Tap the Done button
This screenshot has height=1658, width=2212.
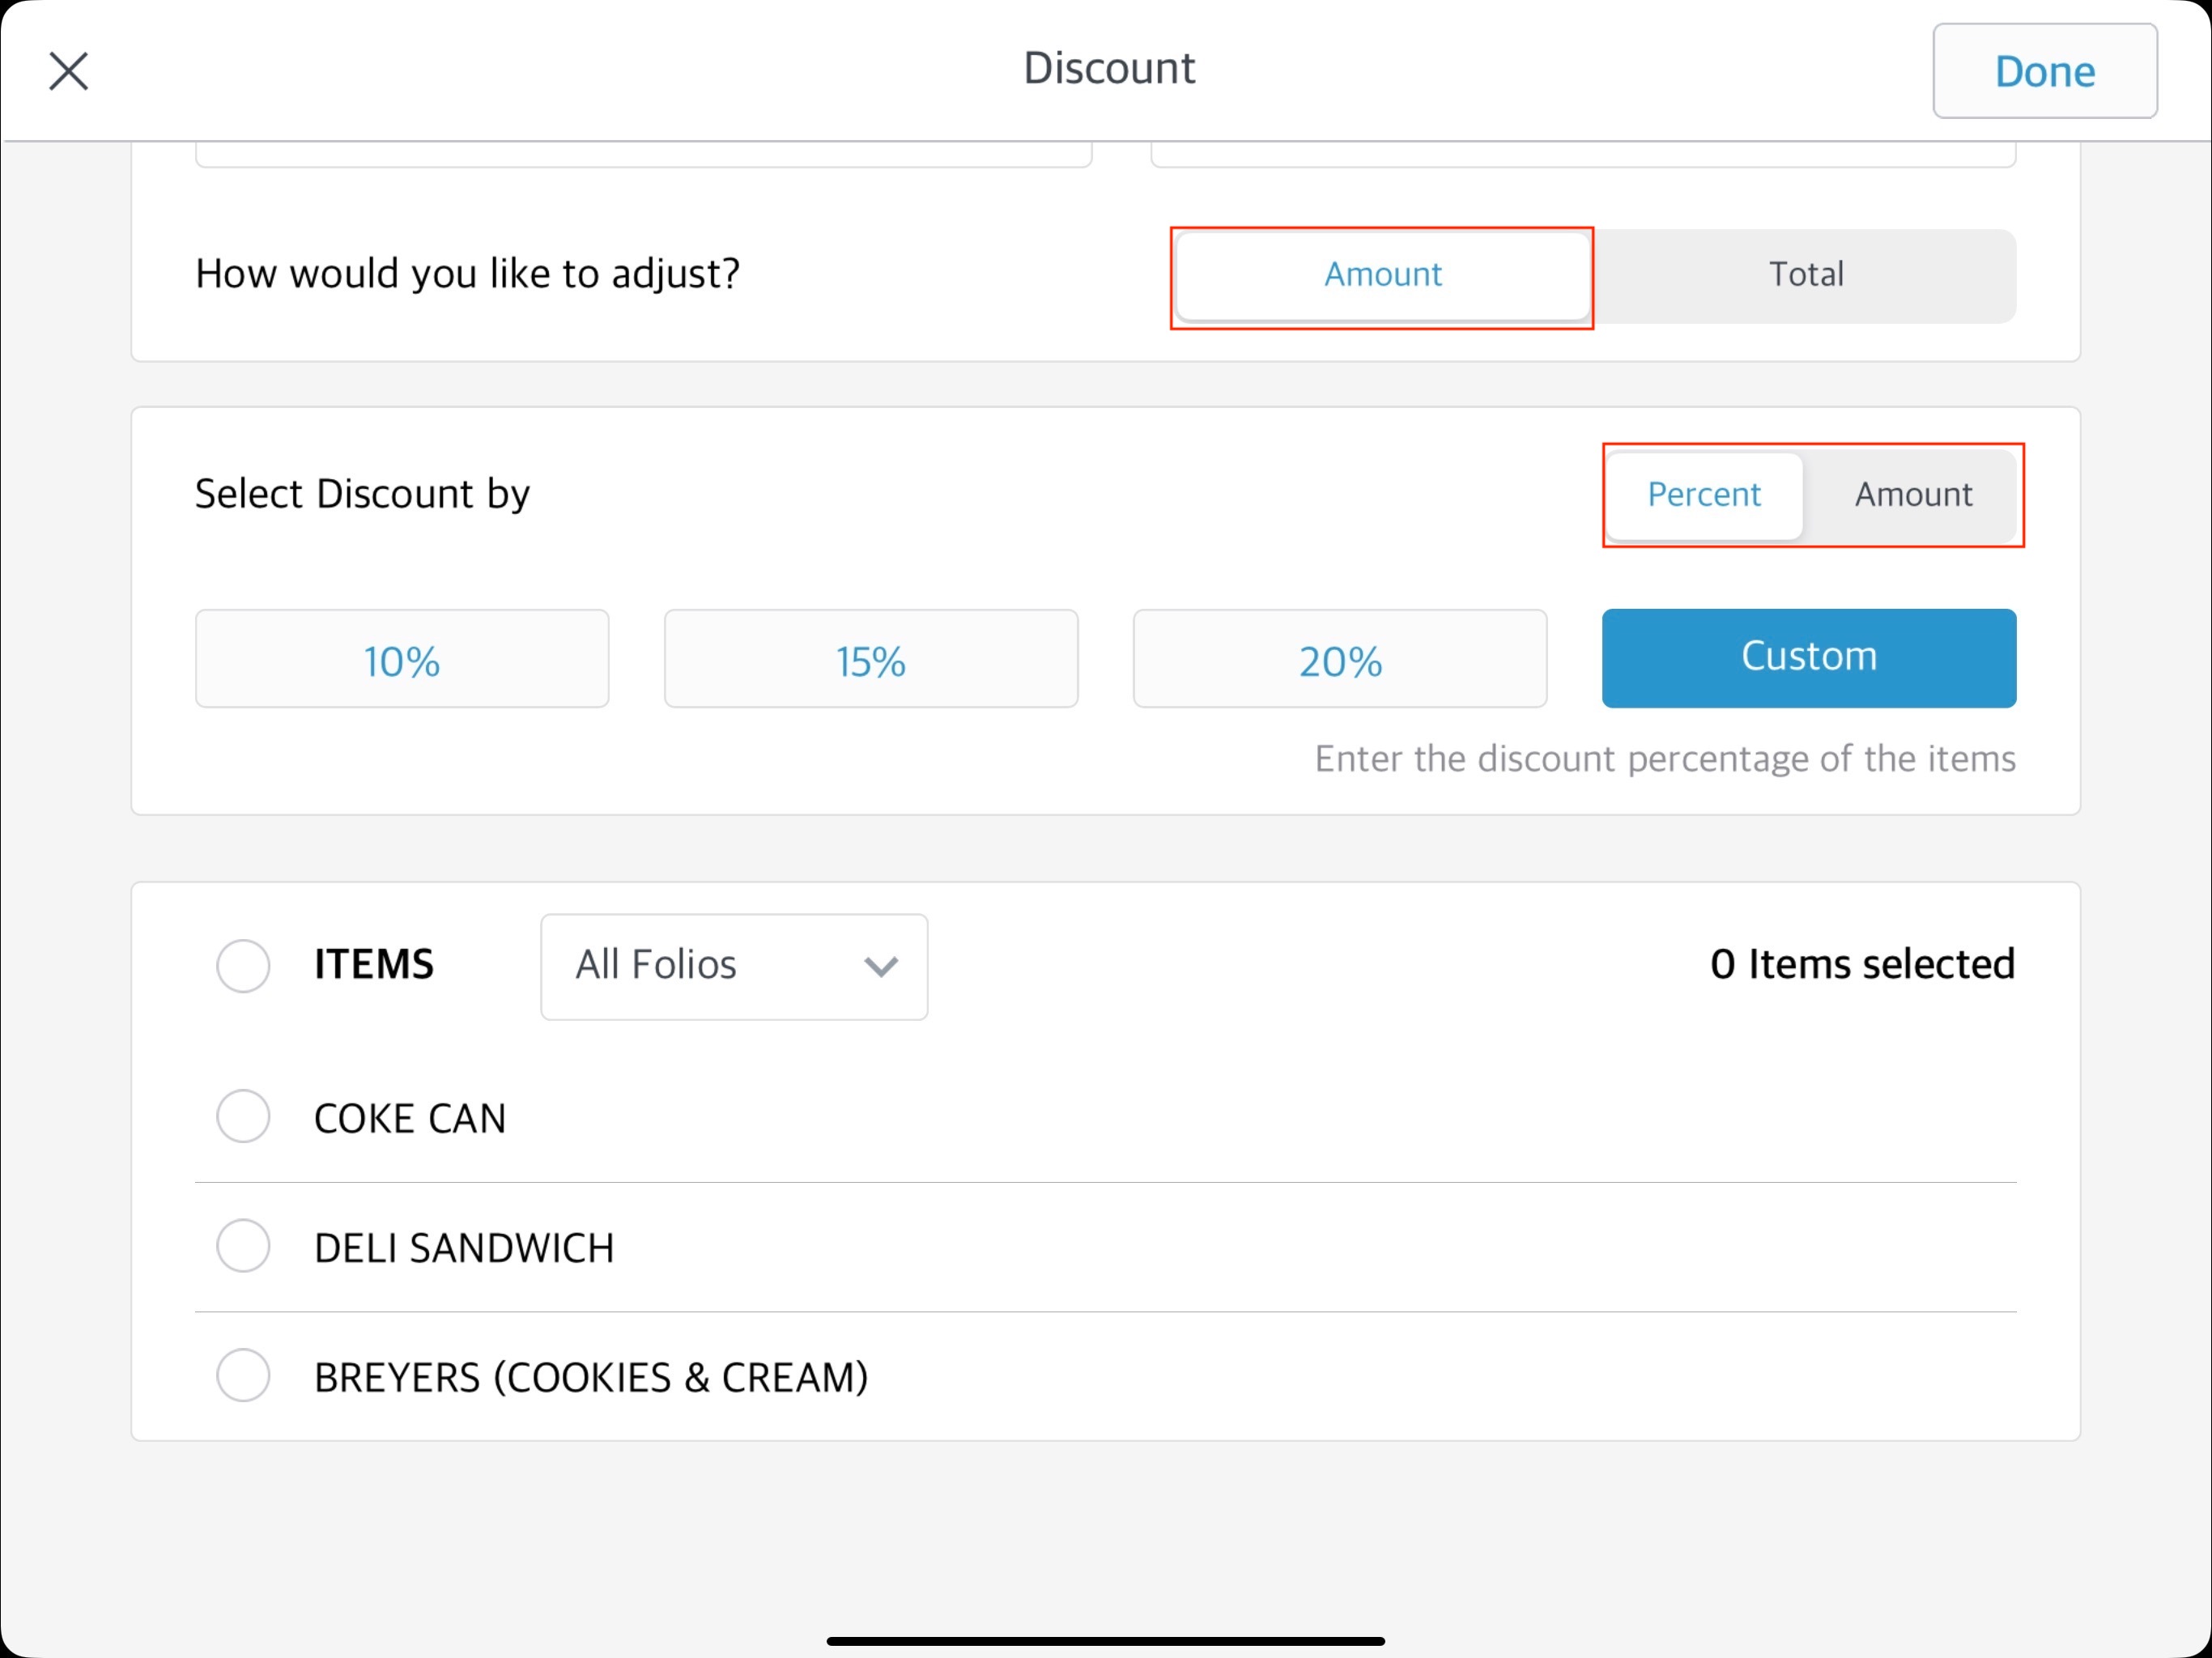(x=2044, y=71)
